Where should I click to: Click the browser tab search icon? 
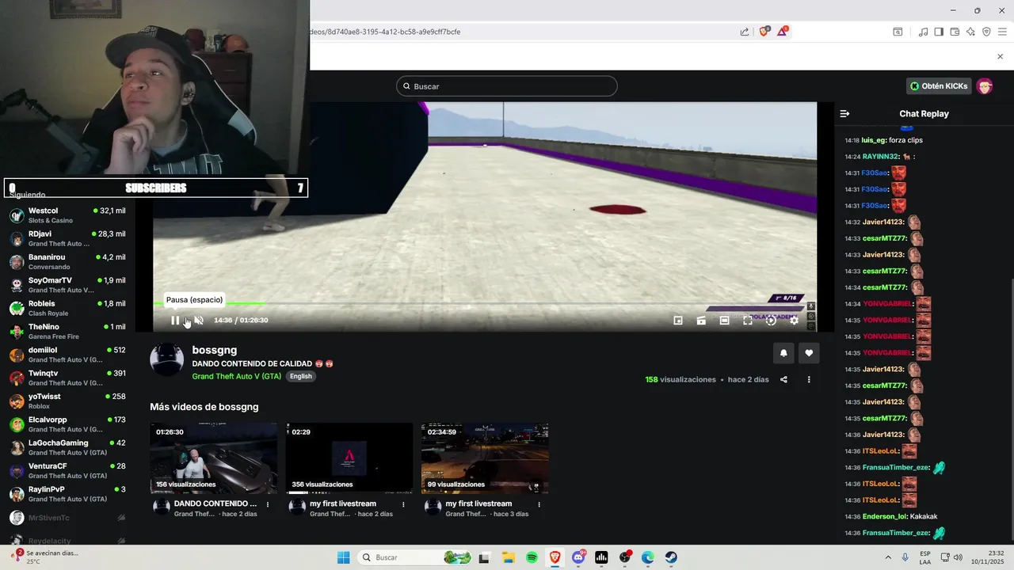point(898,32)
